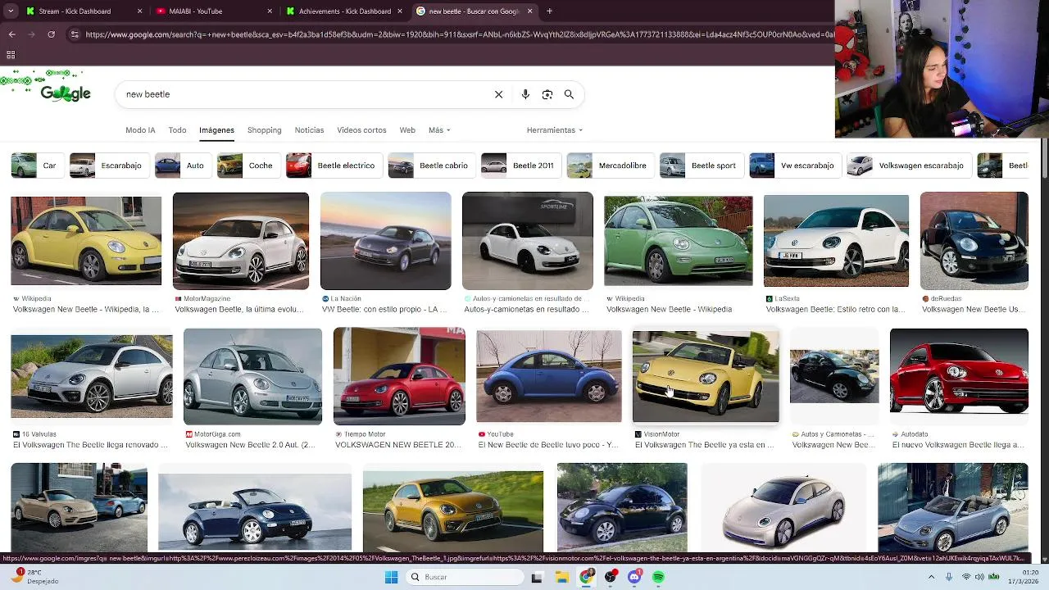Open a new browser tab with plus

[549, 11]
